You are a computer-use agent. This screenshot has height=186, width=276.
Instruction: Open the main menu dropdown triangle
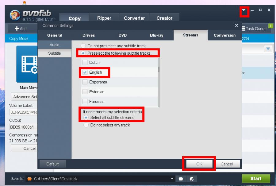[x=243, y=10]
